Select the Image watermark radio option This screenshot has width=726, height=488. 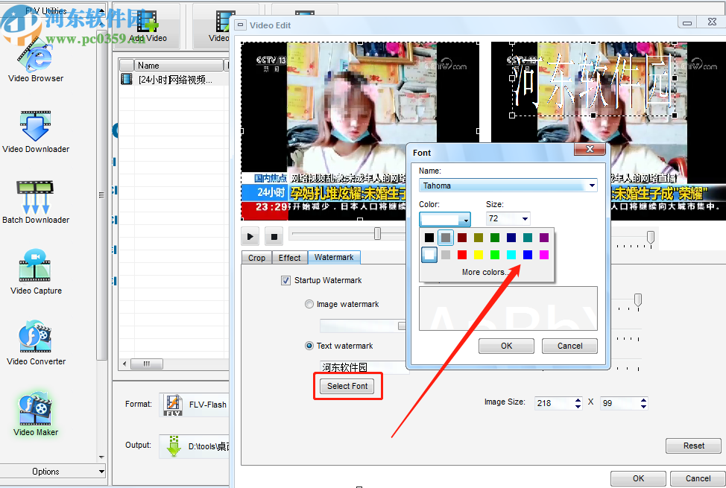coord(309,304)
